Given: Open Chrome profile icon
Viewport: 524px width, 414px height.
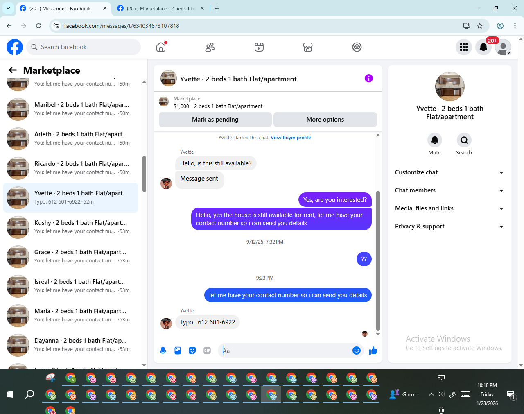Looking at the screenshot, I should tap(500, 26).
